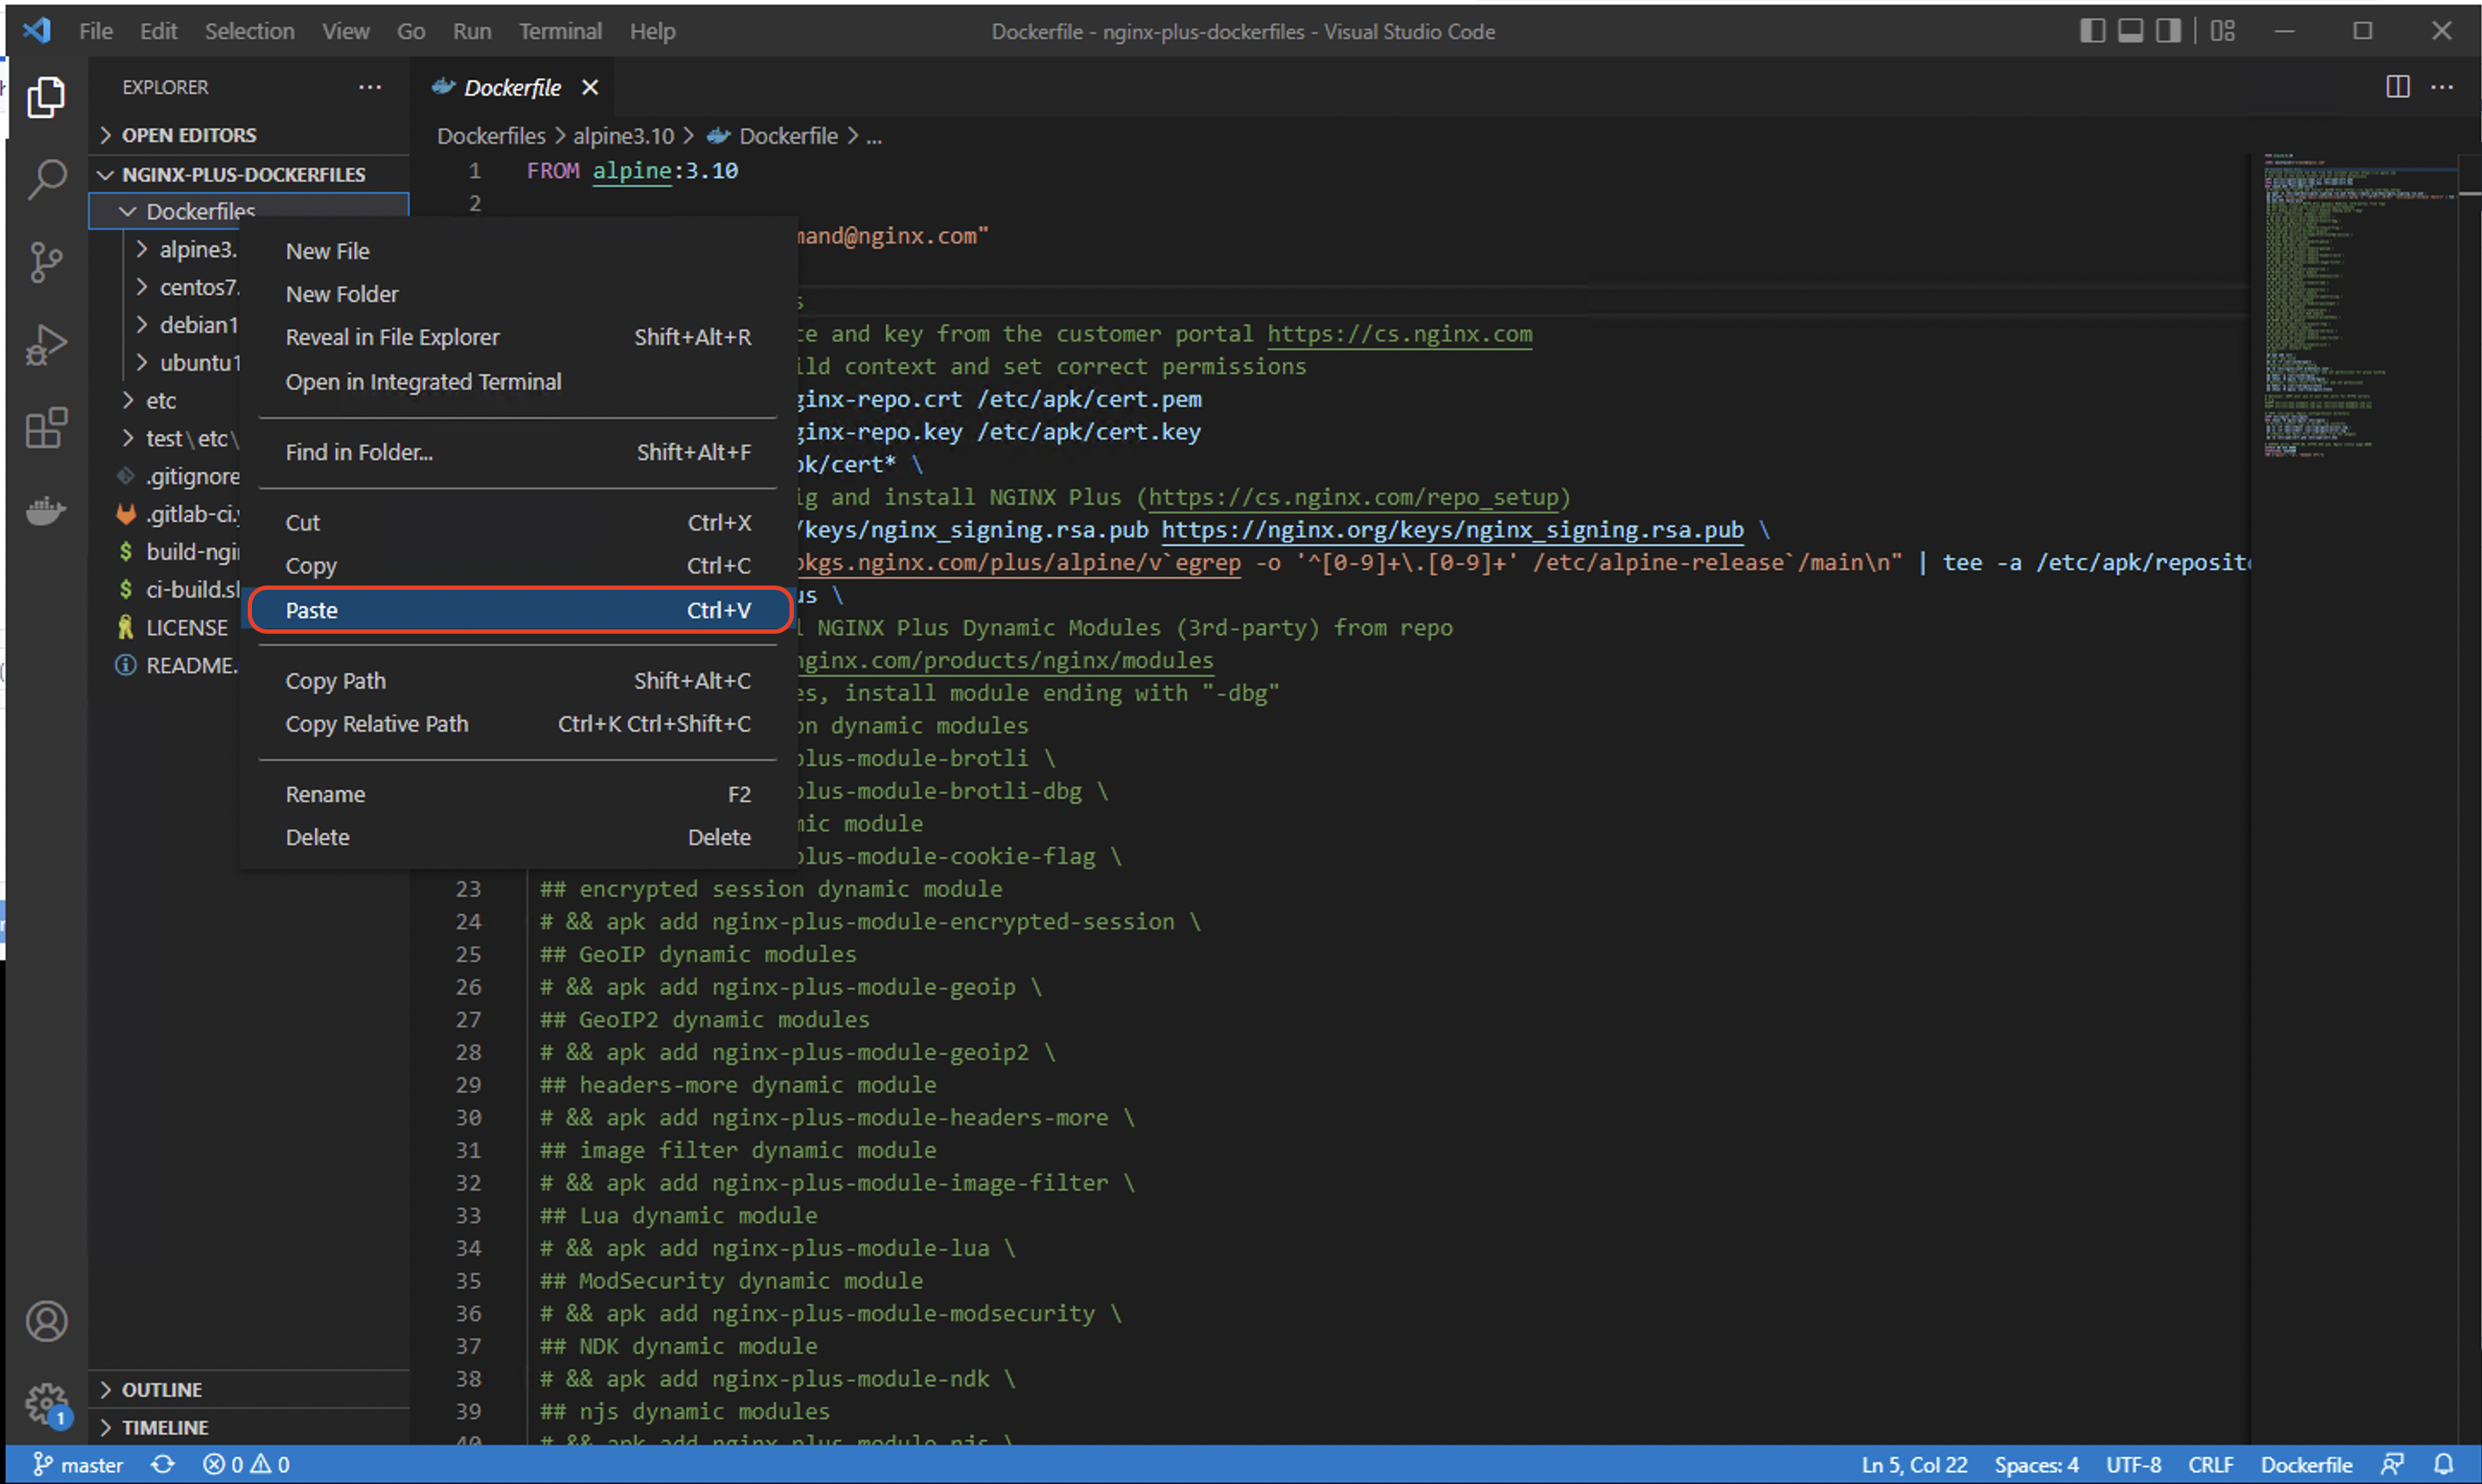2482x1484 pixels.
Task: Choose New Folder from context menu
Action: pos(518,294)
